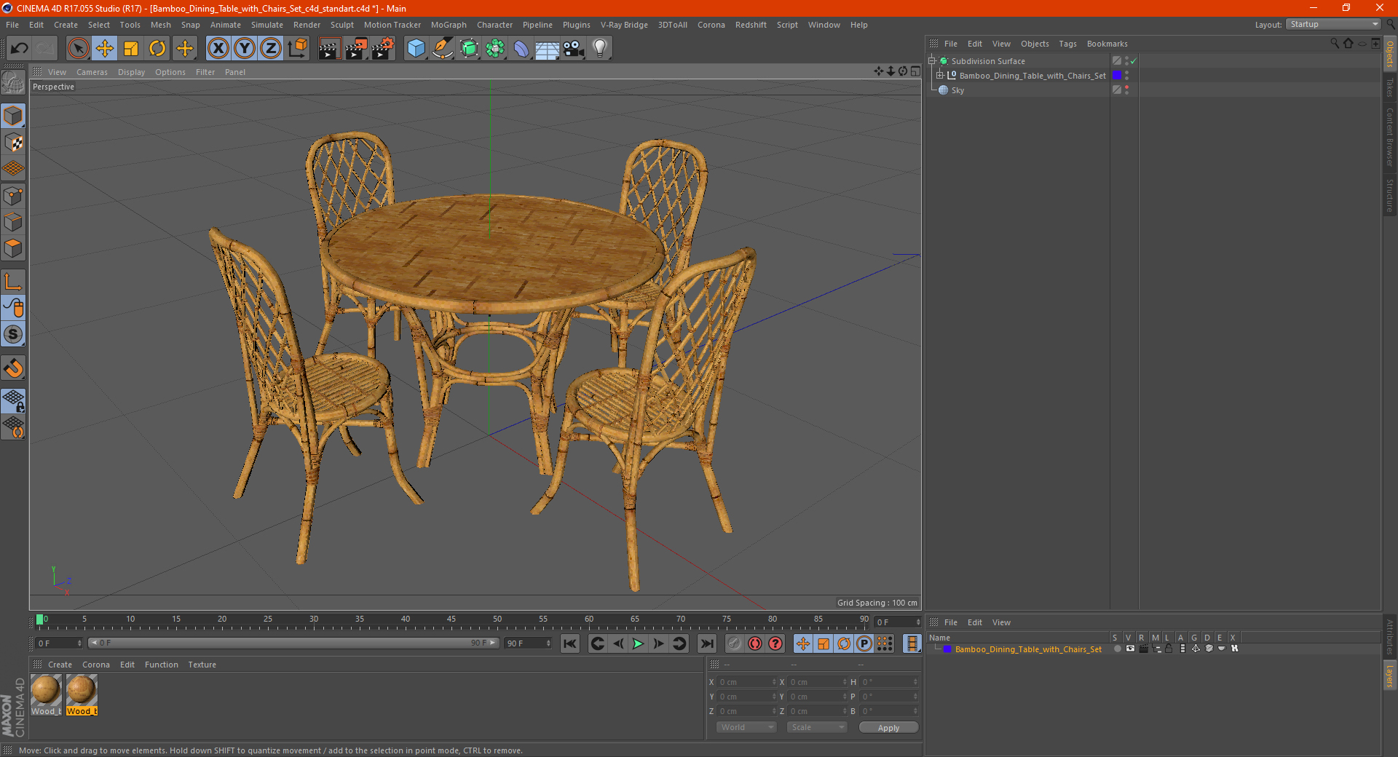Toggle coordinate system icon

pos(298,49)
